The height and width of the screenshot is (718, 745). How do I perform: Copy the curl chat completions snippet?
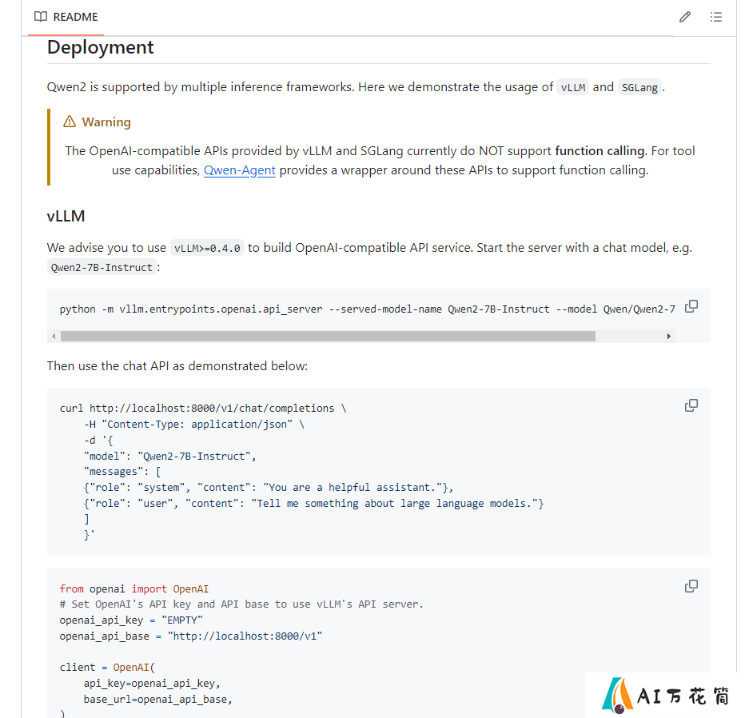[x=691, y=405]
